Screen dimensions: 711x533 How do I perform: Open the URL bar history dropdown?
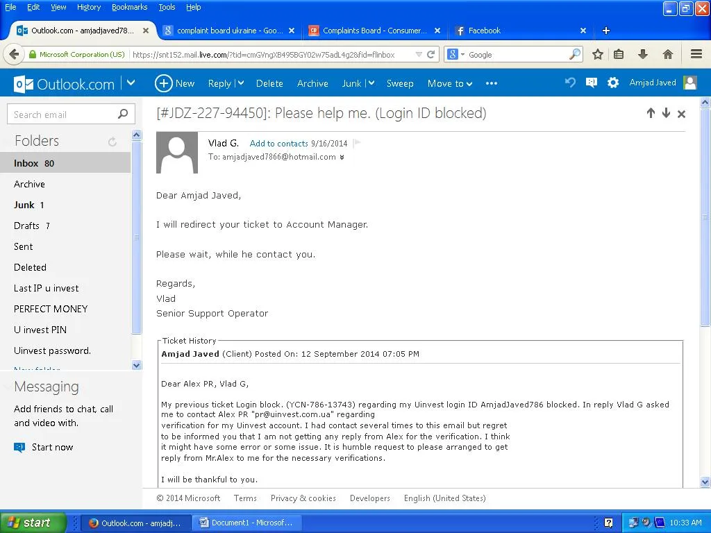419,55
